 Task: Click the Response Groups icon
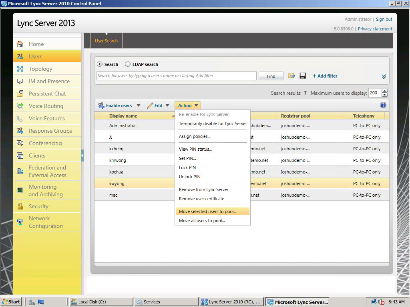tap(20, 131)
